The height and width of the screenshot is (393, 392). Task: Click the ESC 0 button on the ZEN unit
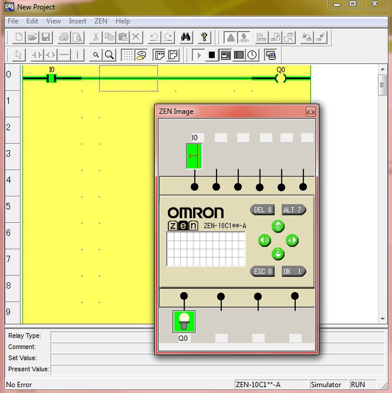coord(262,271)
